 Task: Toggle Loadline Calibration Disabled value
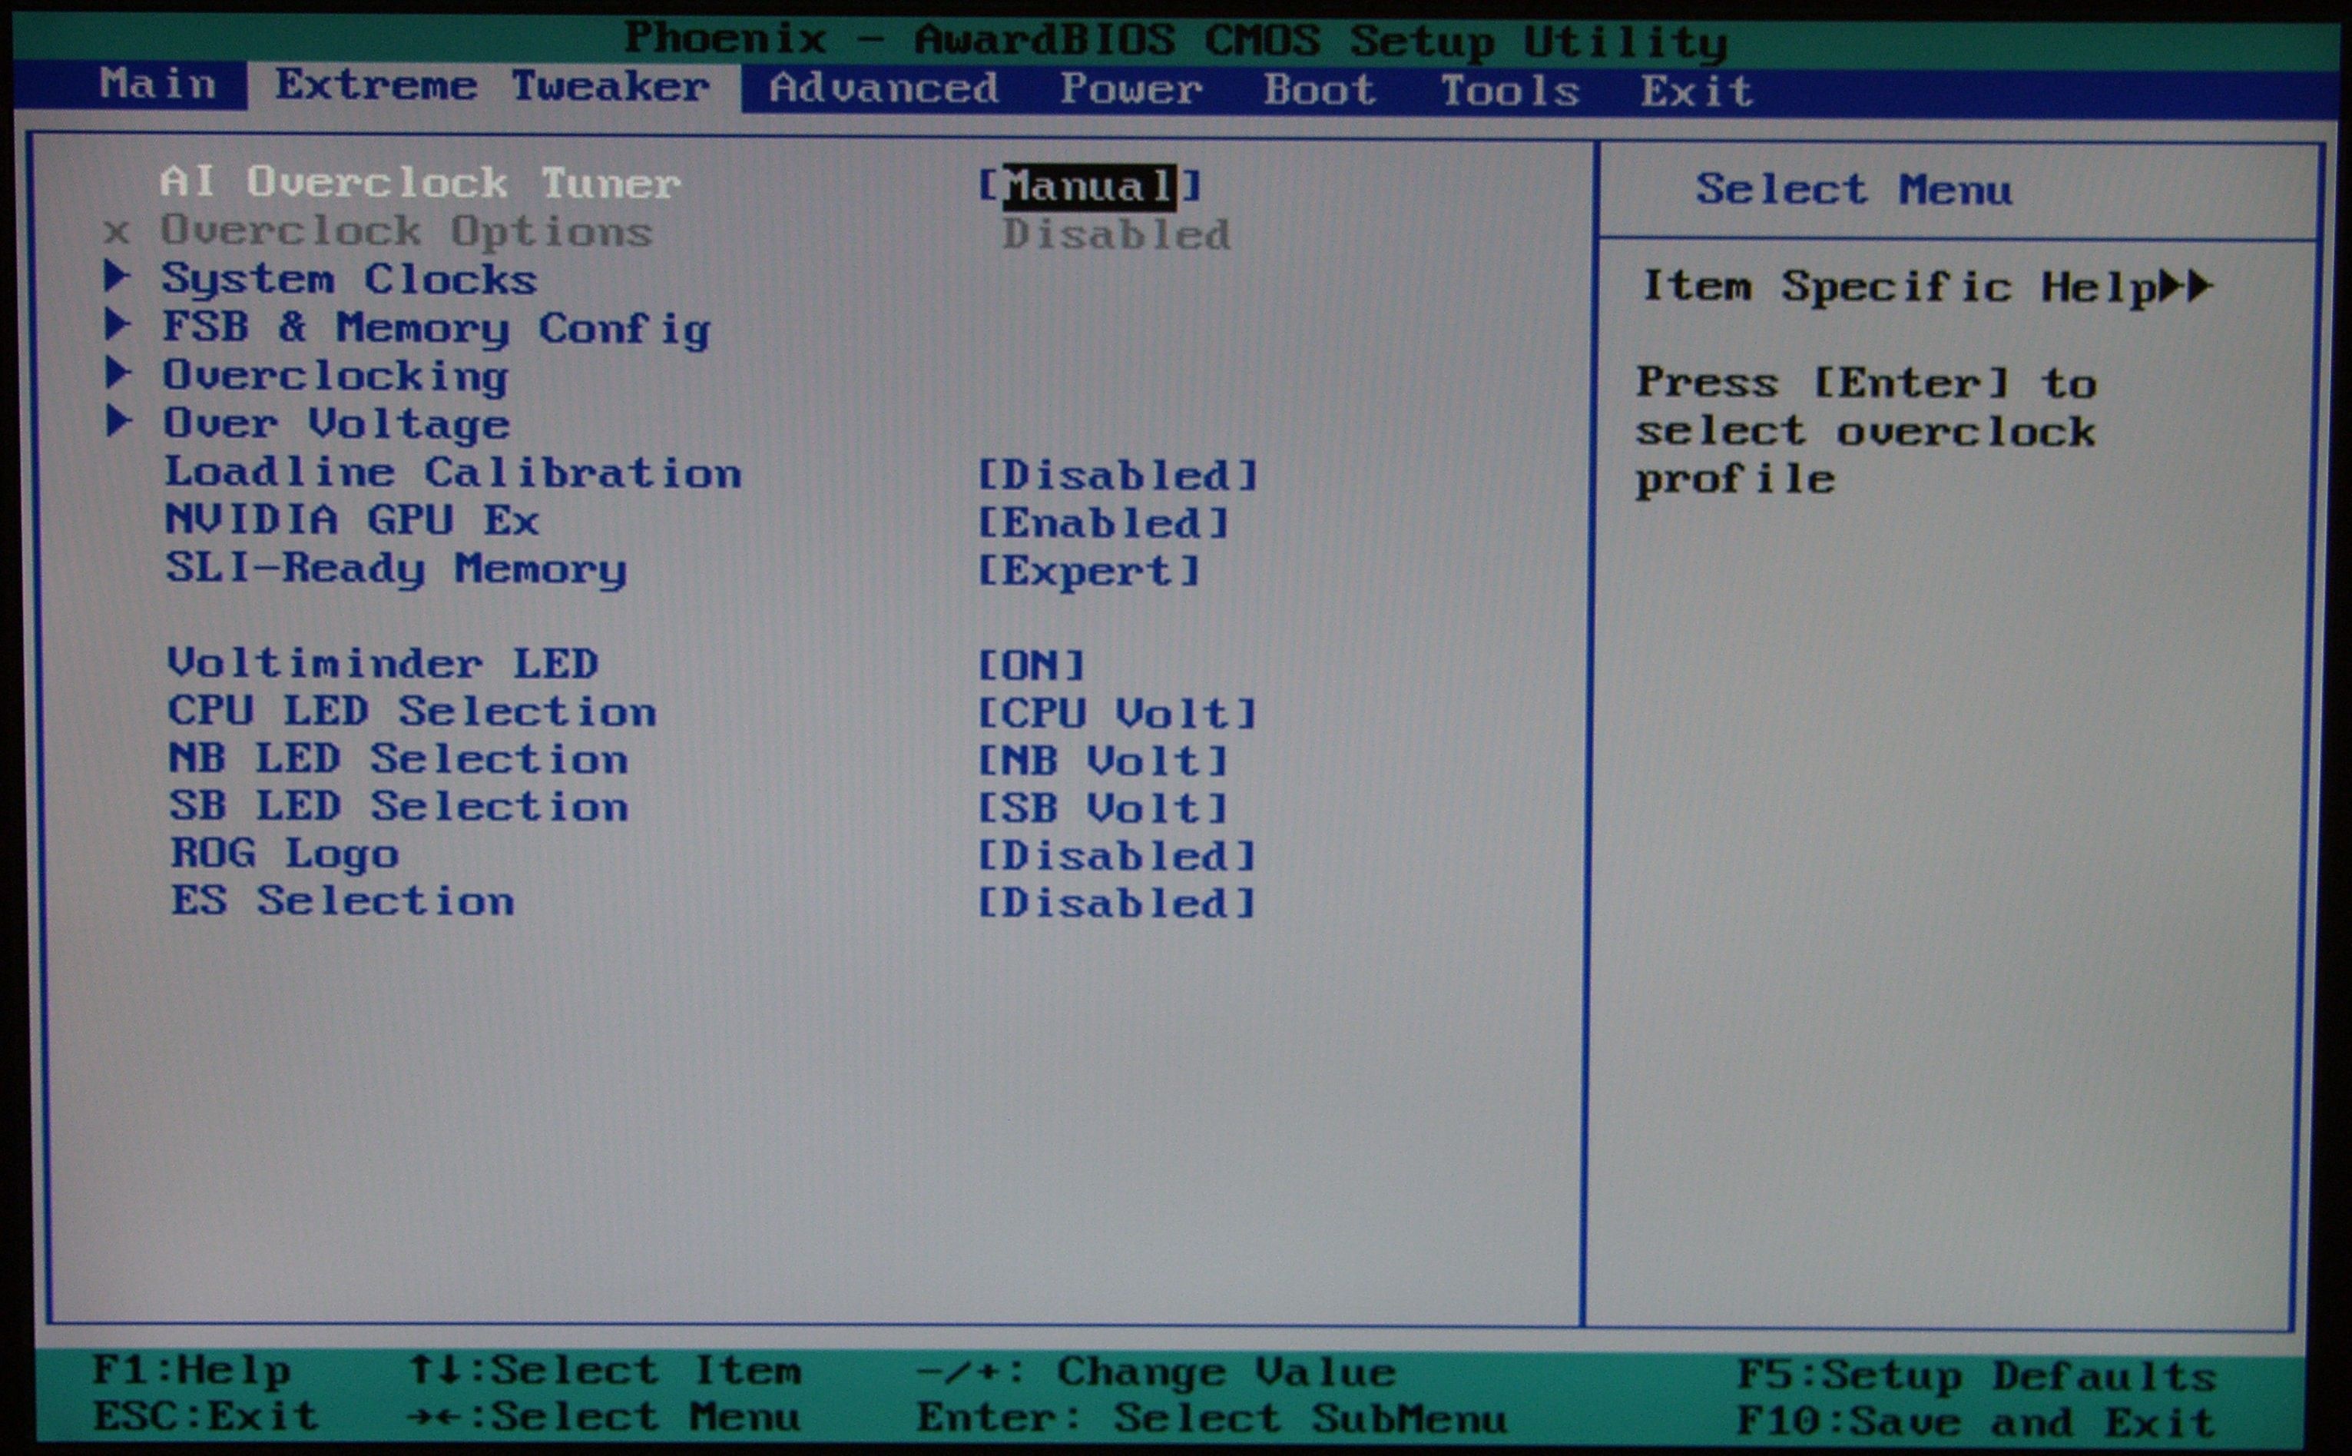coord(1117,476)
